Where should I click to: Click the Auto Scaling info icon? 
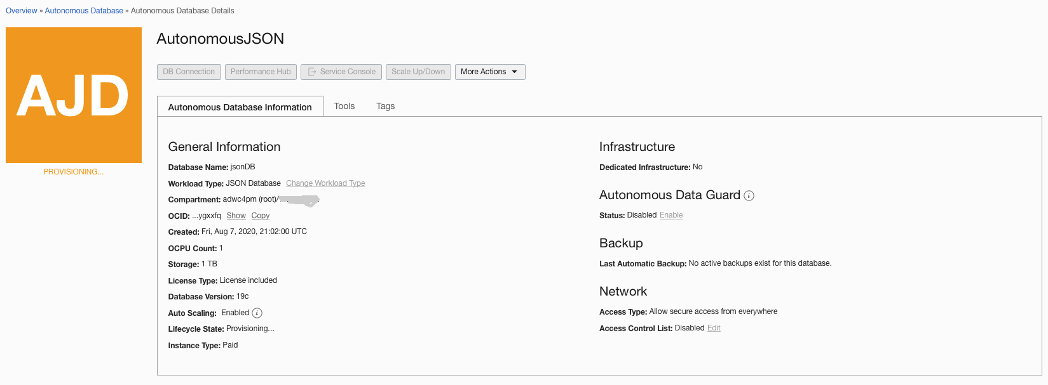tap(257, 313)
